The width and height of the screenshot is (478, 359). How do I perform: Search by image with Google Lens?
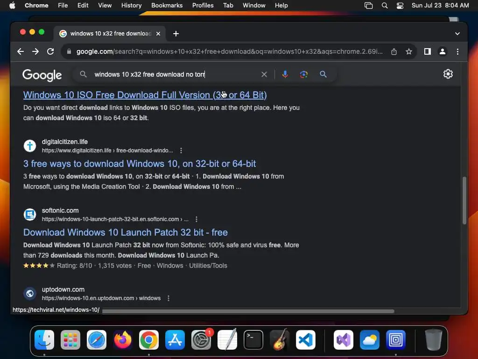coord(303,74)
